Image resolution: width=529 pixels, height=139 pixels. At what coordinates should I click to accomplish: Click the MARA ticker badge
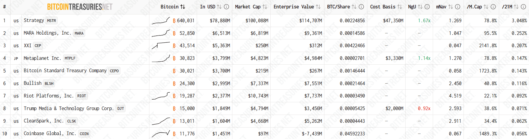79,33
